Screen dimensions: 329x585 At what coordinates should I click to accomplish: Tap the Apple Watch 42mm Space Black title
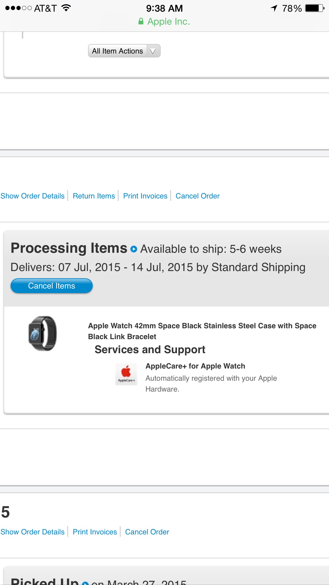(x=202, y=331)
